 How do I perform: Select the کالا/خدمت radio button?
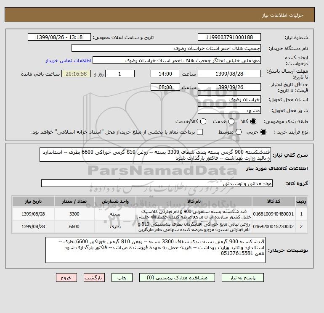pos(203,121)
